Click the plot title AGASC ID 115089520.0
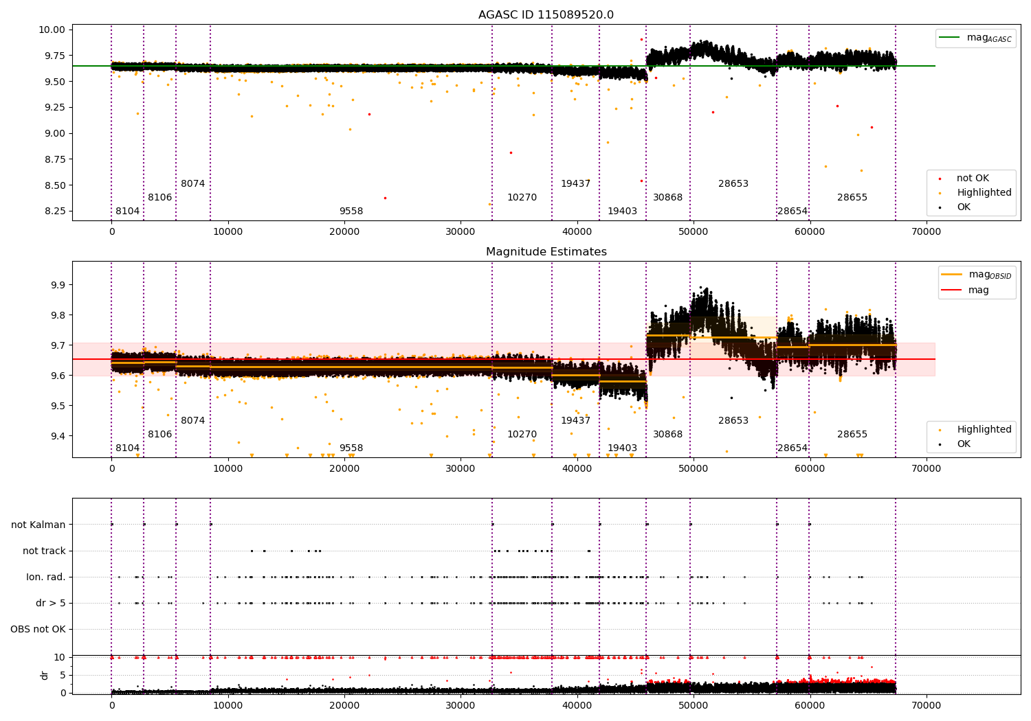This screenshot has width=1031, height=721. click(546, 15)
